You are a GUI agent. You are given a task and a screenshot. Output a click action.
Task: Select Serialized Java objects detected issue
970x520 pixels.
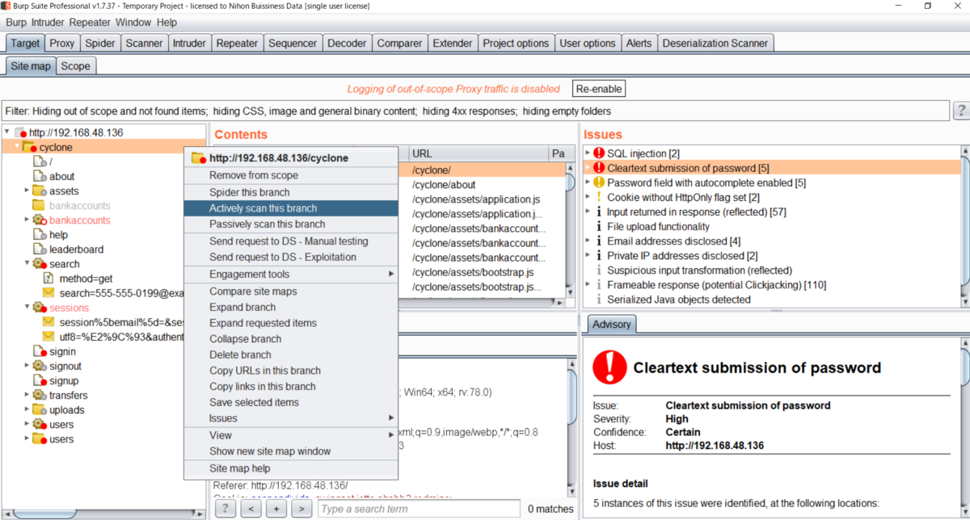coord(679,299)
